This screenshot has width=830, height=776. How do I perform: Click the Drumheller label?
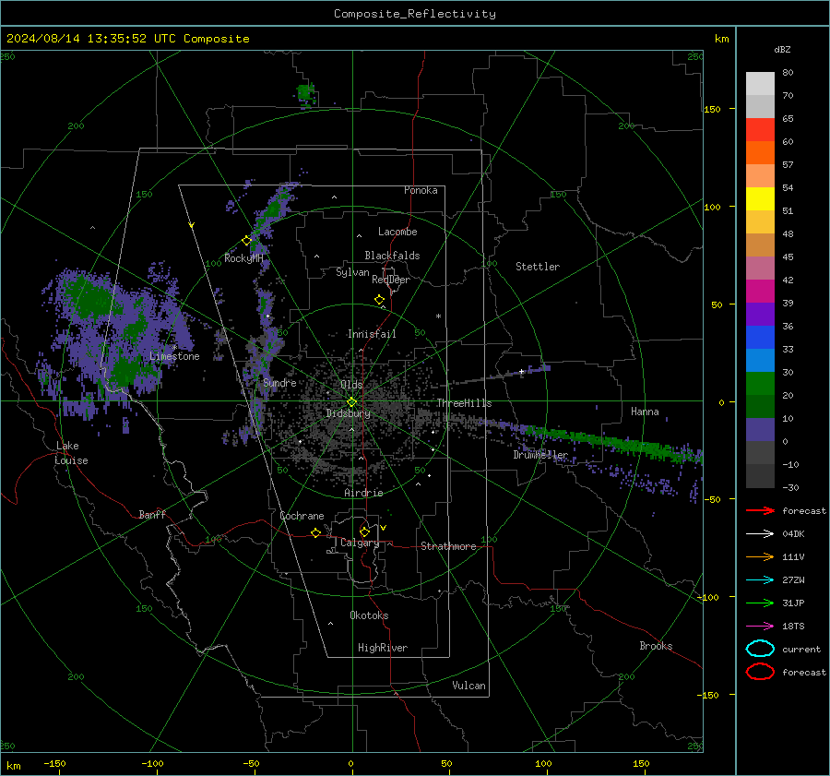tap(540, 455)
